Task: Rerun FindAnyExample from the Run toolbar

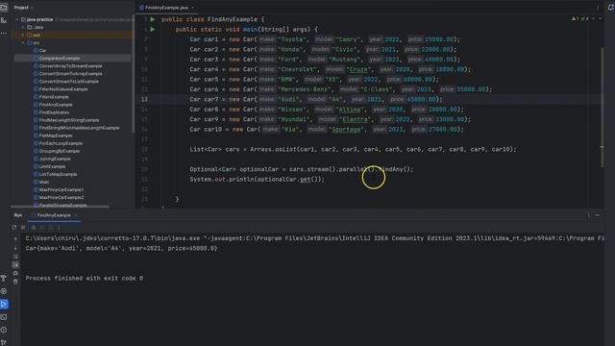Action: point(14,227)
